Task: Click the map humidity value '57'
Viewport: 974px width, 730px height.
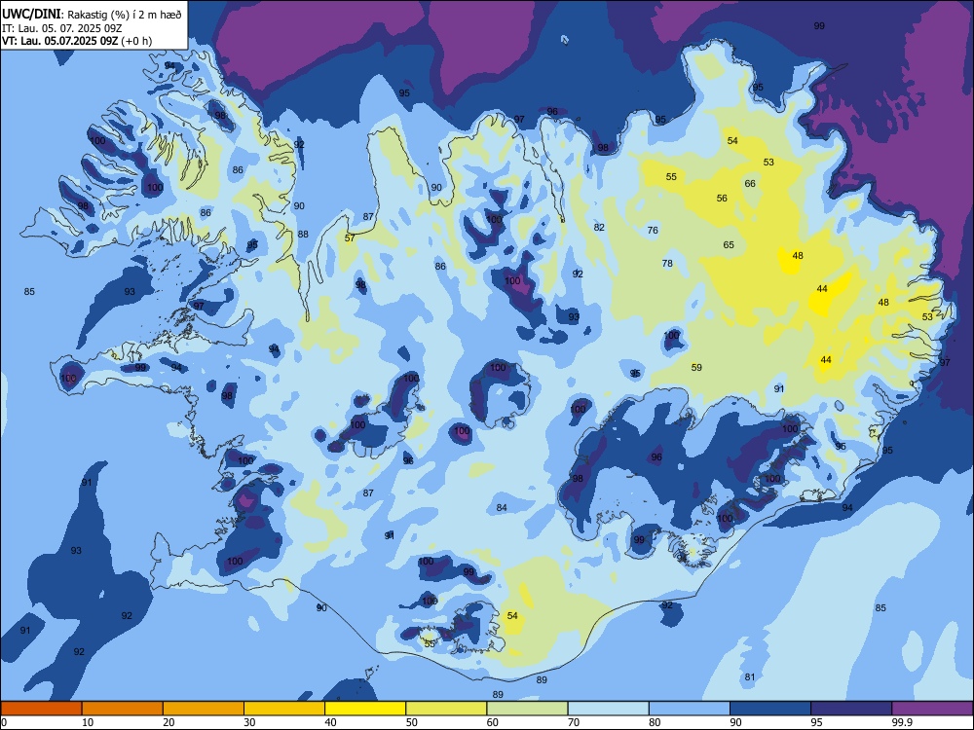Action: (350, 238)
